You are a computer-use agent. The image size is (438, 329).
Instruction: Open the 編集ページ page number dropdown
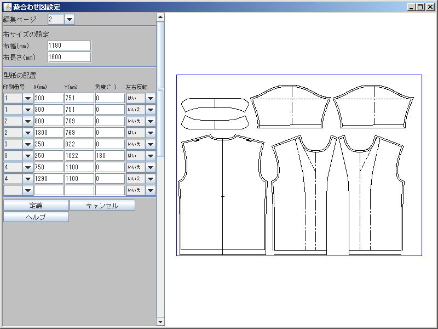(70, 19)
